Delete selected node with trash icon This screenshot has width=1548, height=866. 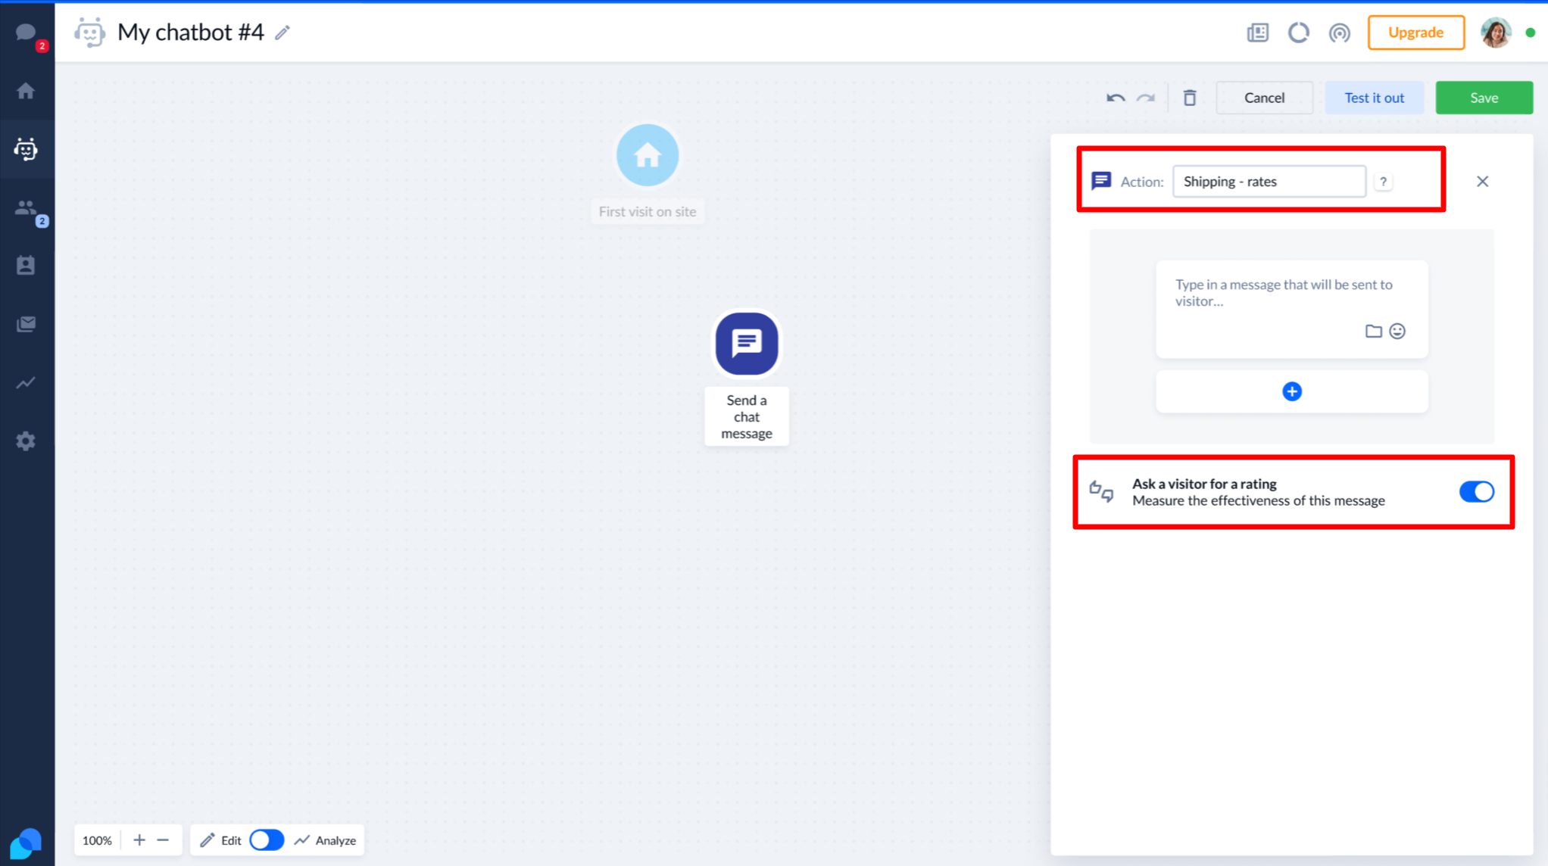[1190, 98]
